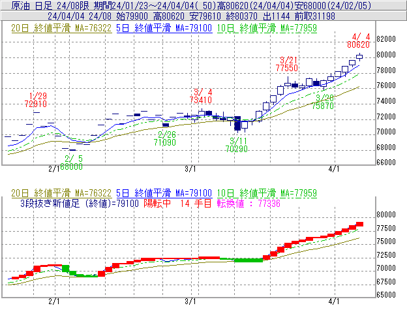Viewport: 407px width, 310px height.
Task: Click the 66000 price axis label in the upper chart
Action: point(386,163)
